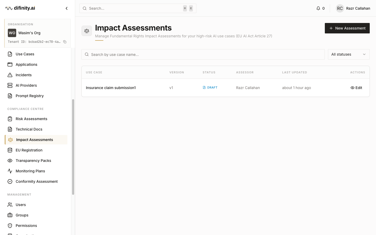This screenshot has width=376, height=235.
Task: Click the DRAFT status badge
Action: pyautogui.click(x=210, y=87)
